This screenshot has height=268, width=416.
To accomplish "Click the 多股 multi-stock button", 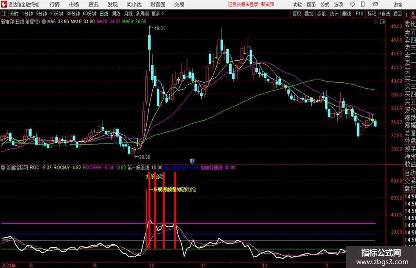I will point(321,14).
